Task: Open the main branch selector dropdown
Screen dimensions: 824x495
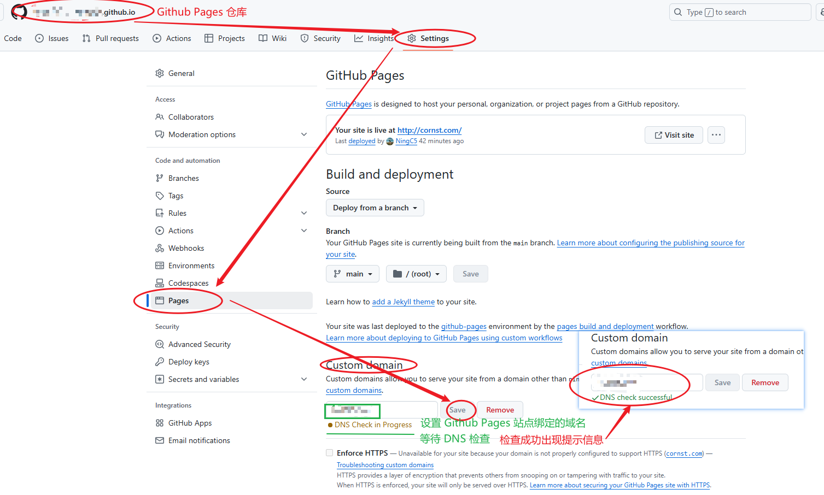Action: point(353,274)
